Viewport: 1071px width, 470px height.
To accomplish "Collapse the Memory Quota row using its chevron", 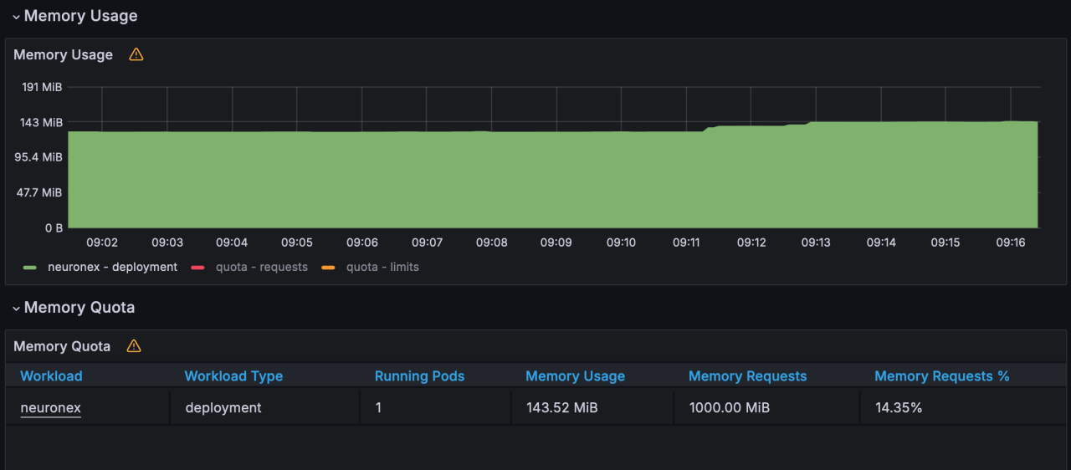I will click(16, 309).
